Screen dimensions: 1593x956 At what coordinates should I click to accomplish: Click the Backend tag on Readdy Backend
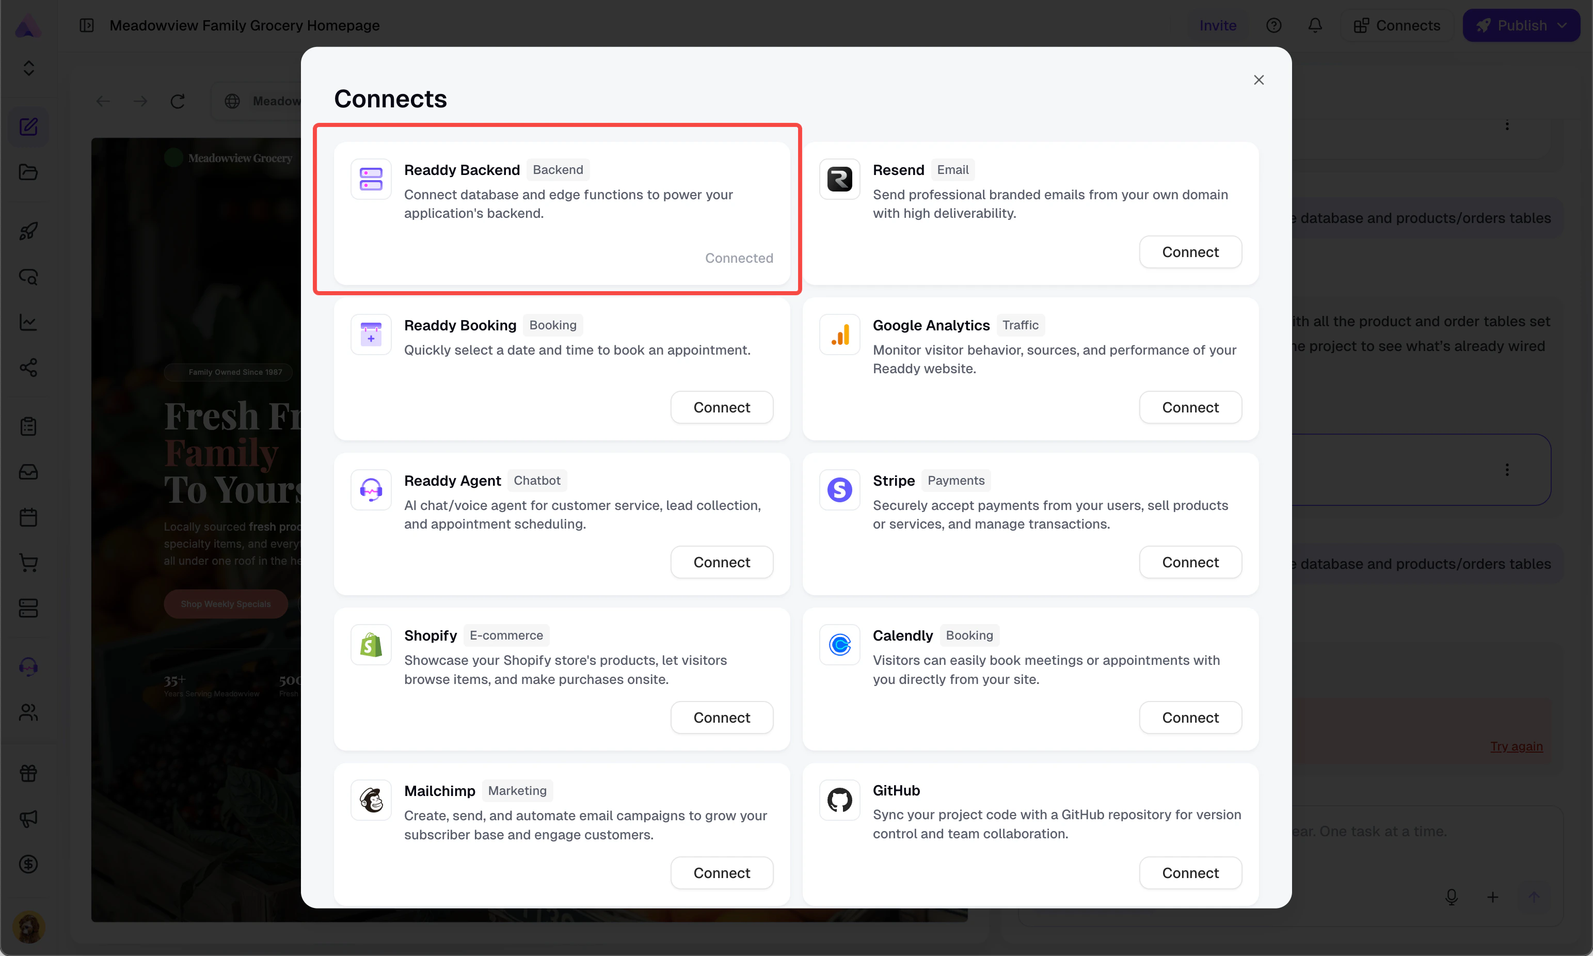click(558, 169)
